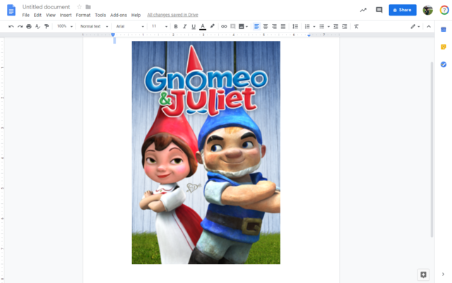
Task: Toggle bold formatting
Action: (x=176, y=26)
